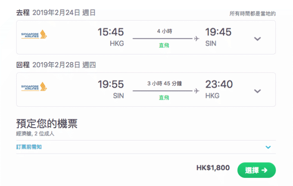Expand the 訂票前需知 section arrow

[x=268, y=147]
